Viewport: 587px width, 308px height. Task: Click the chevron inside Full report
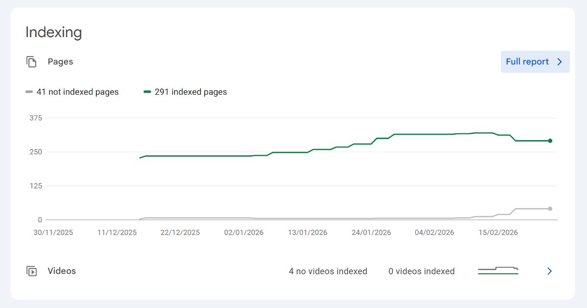click(x=560, y=62)
